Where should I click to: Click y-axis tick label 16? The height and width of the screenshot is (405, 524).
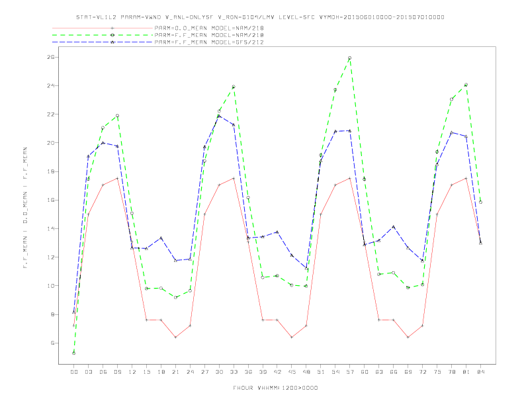50,200
